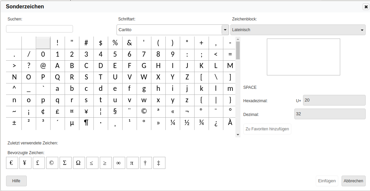This screenshot has height=191, width=370.
Task: Click Zu Favoriten hinzufügen button
Action: tap(267, 129)
